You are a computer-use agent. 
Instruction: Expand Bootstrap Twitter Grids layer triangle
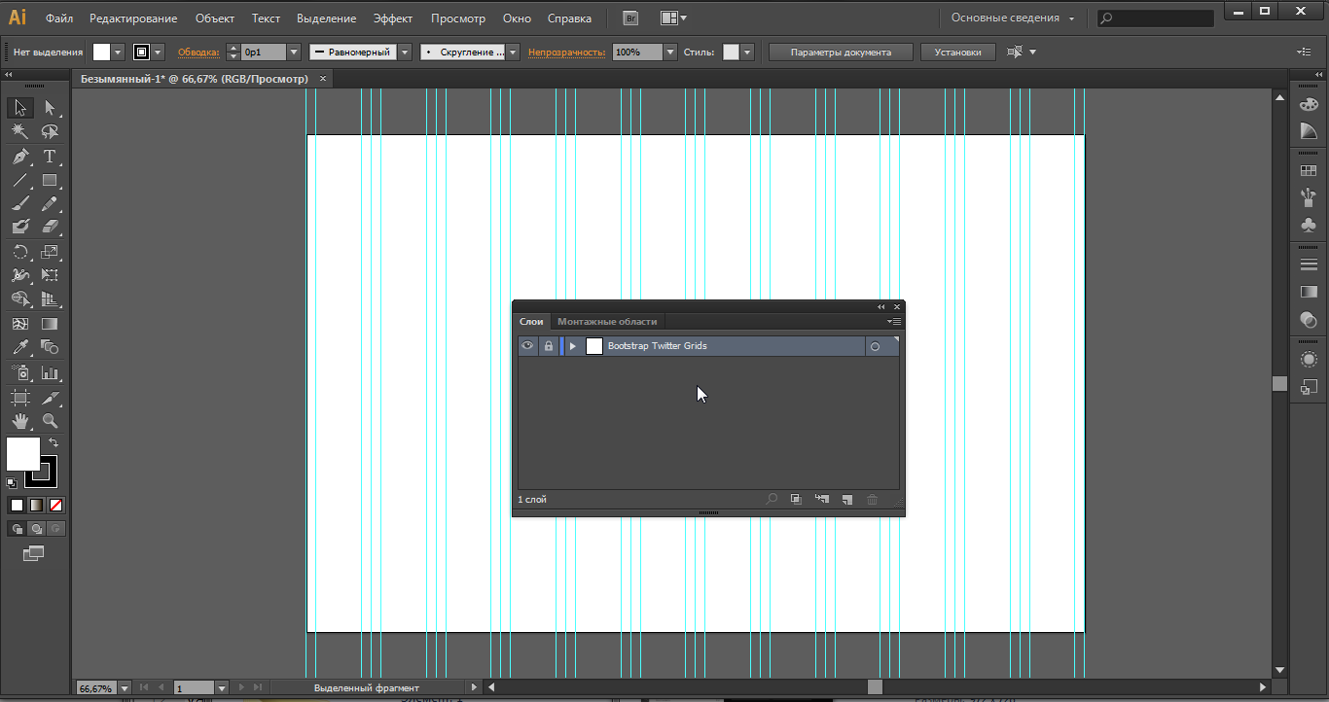(572, 346)
